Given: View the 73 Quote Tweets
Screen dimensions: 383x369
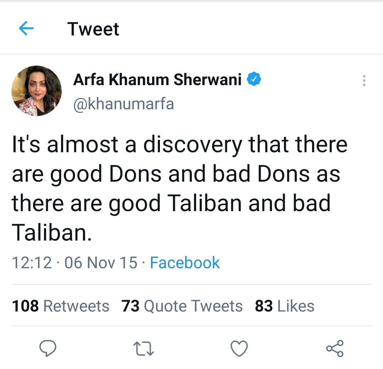Looking at the screenshot, I should point(182,305).
